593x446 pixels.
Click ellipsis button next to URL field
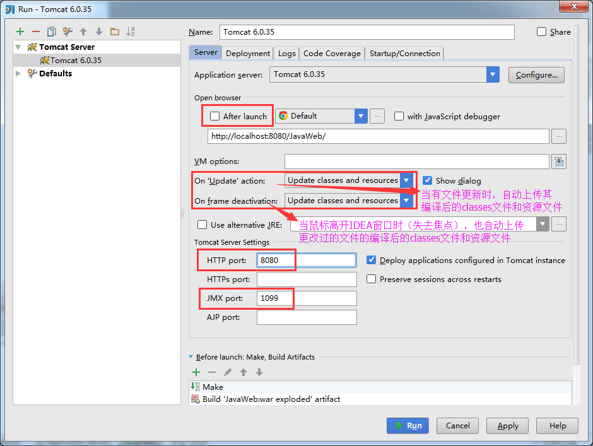point(558,136)
